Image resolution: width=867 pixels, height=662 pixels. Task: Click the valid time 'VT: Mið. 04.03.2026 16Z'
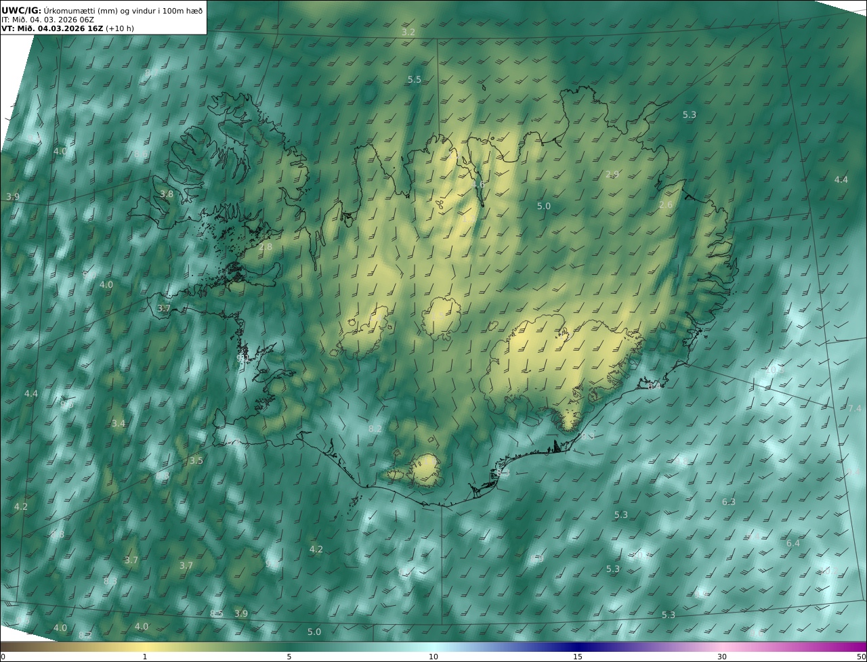tap(52, 29)
